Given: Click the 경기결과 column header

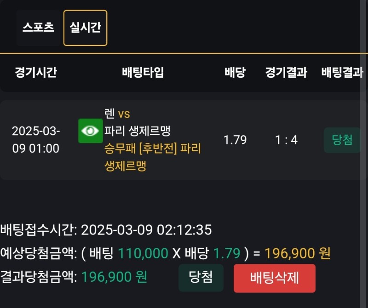Looking at the screenshot, I should [286, 73].
